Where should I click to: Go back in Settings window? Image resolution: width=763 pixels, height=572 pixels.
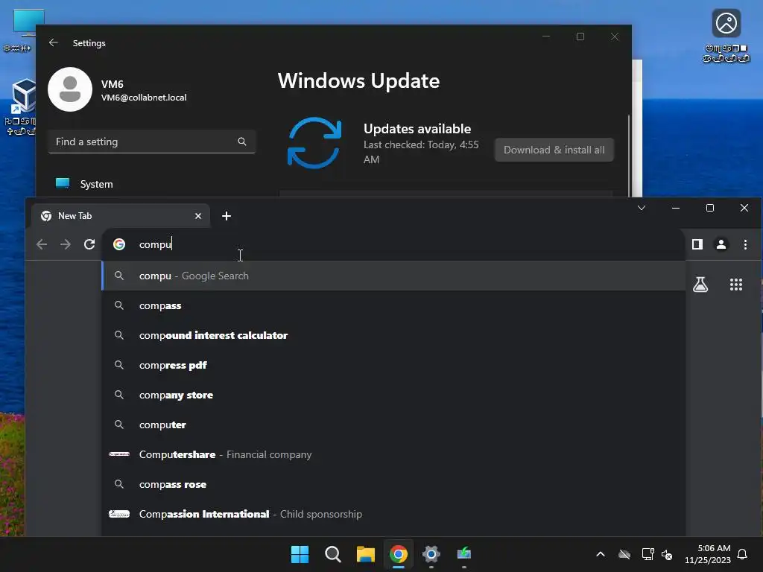click(54, 42)
